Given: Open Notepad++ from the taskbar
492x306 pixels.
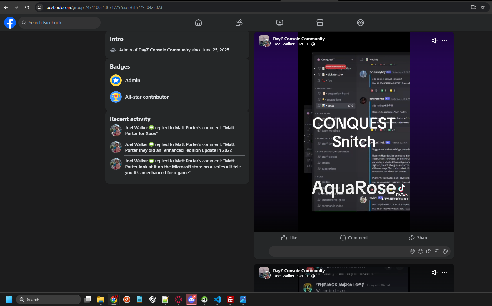Looking at the screenshot, I should click(x=166, y=300).
